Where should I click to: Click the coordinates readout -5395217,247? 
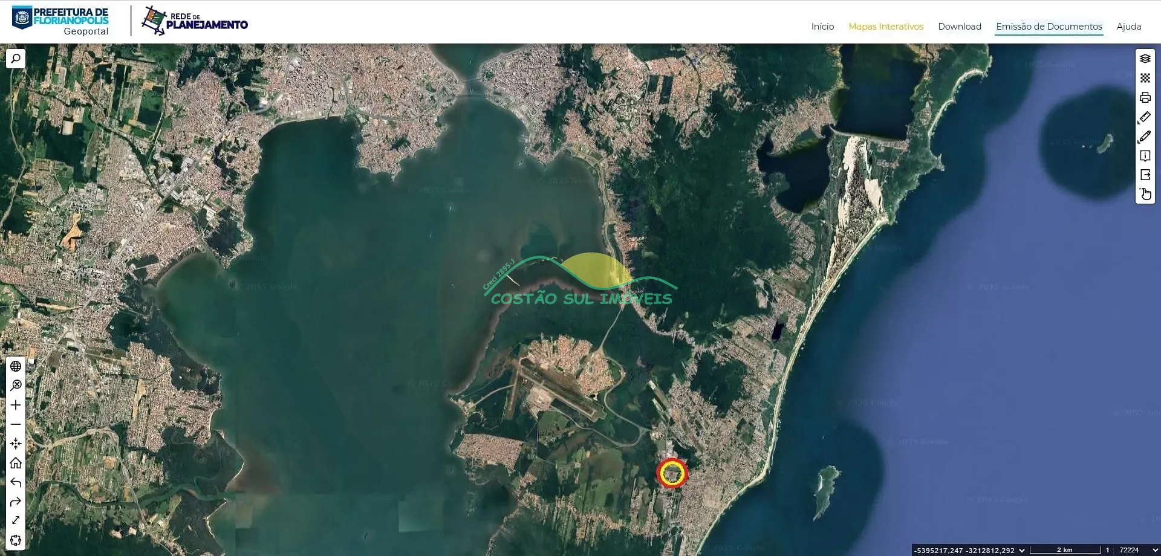(x=939, y=550)
